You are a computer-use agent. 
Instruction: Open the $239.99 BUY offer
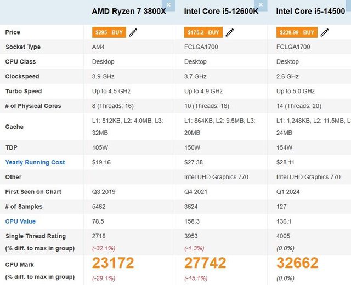[x=297, y=32]
